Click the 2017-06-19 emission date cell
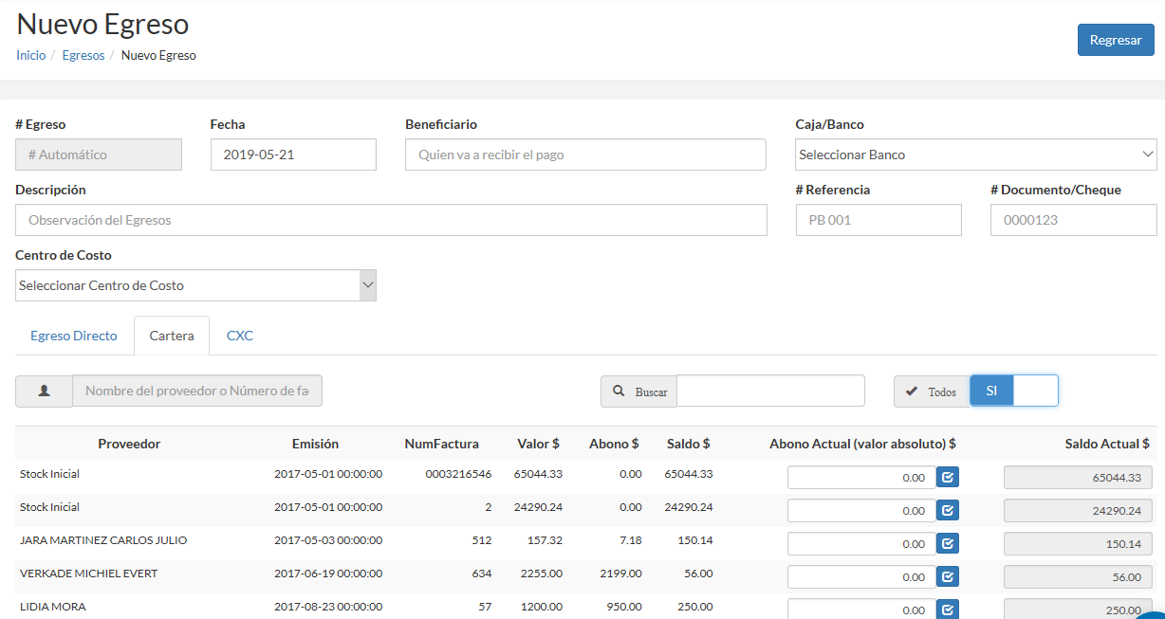The image size is (1165, 619). pyautogui.click(x=328, y=573)
